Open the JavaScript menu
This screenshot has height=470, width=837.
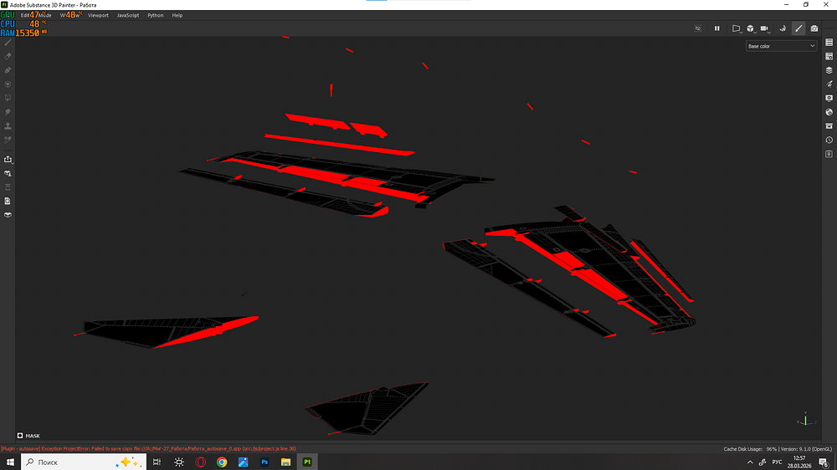(x=128, y=15)
